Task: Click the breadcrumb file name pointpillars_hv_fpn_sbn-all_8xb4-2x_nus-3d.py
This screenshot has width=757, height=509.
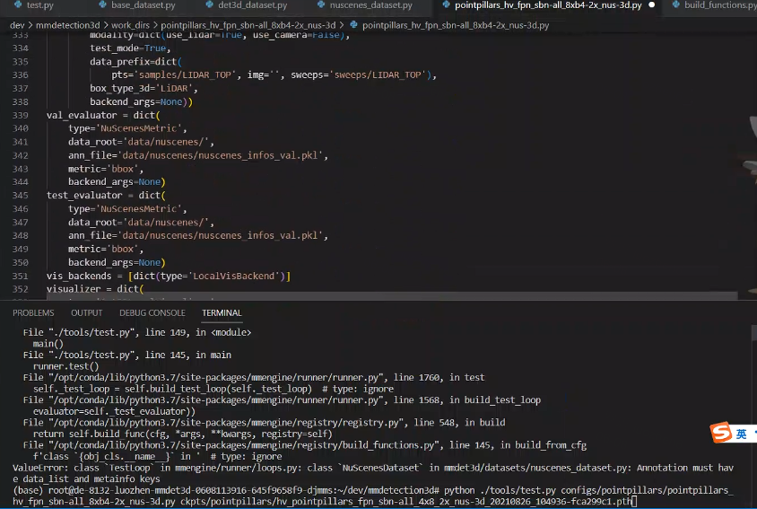Action: pyautogui.click(x=456, y=25)
